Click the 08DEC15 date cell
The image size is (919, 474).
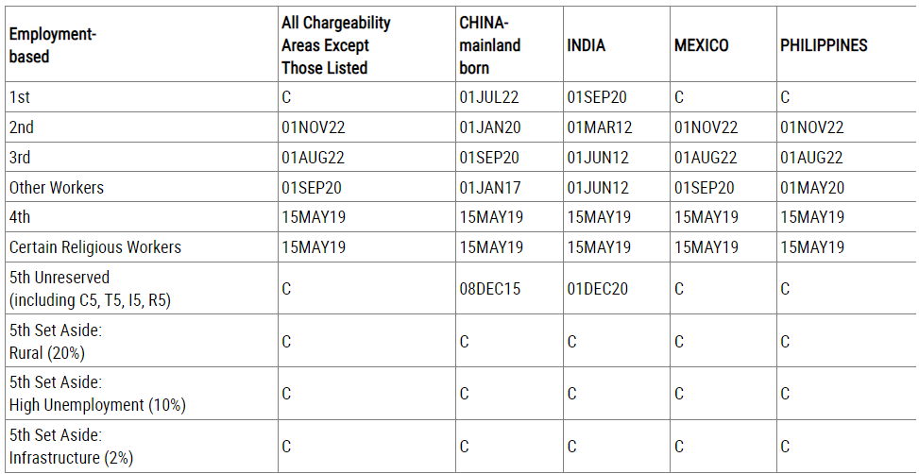[490, 289]
